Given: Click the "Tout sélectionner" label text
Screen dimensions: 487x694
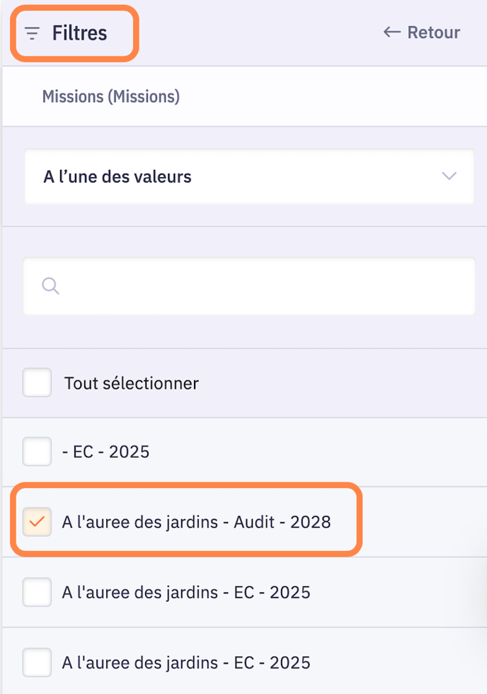Looking at the screenshot, I should (132, 383).
